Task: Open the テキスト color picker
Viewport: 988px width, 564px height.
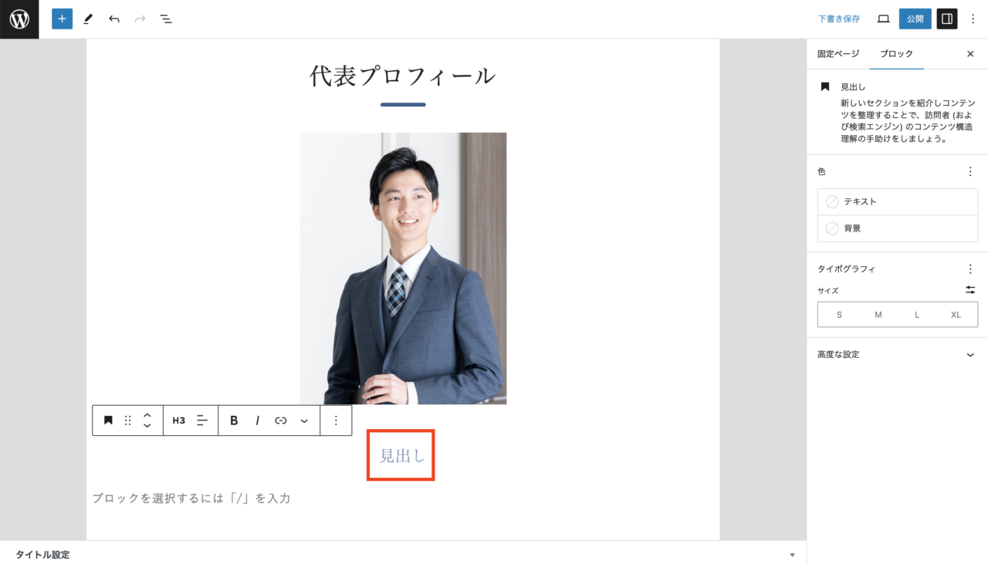Action: tap(898, 201)
